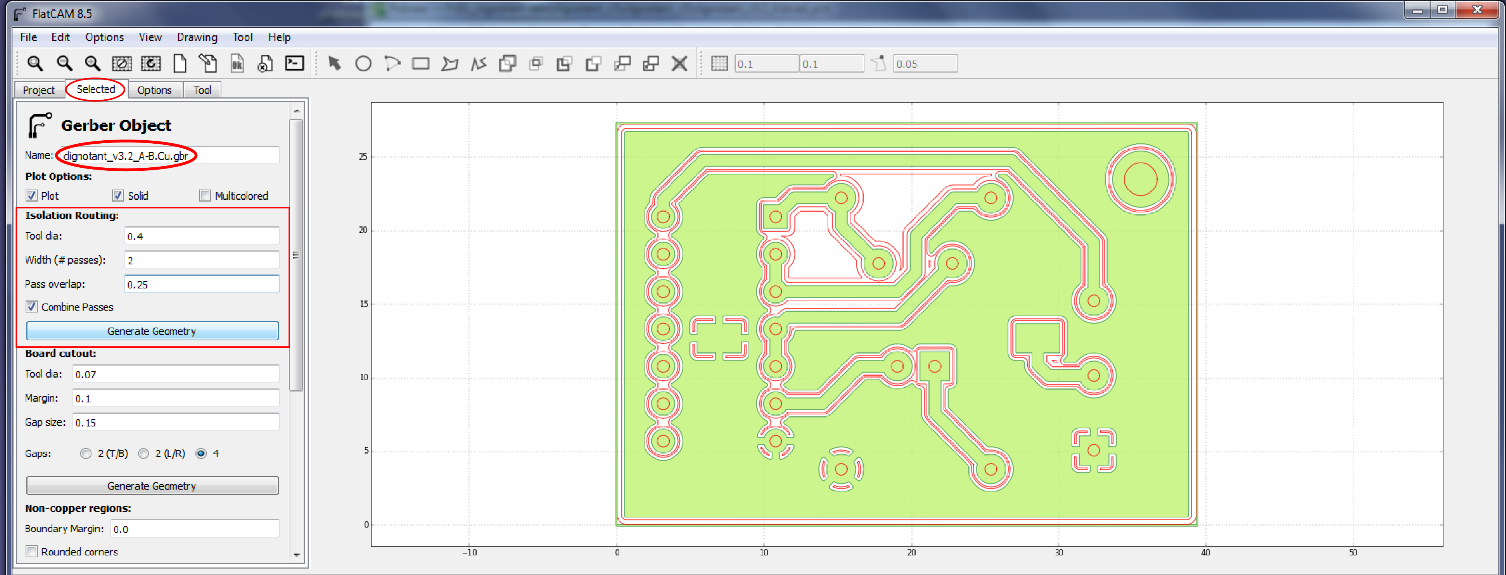Viewport: 1506px width, 575px height.
Task: Toggle the snap to grid icon
Action: click(x=719, y=63)
